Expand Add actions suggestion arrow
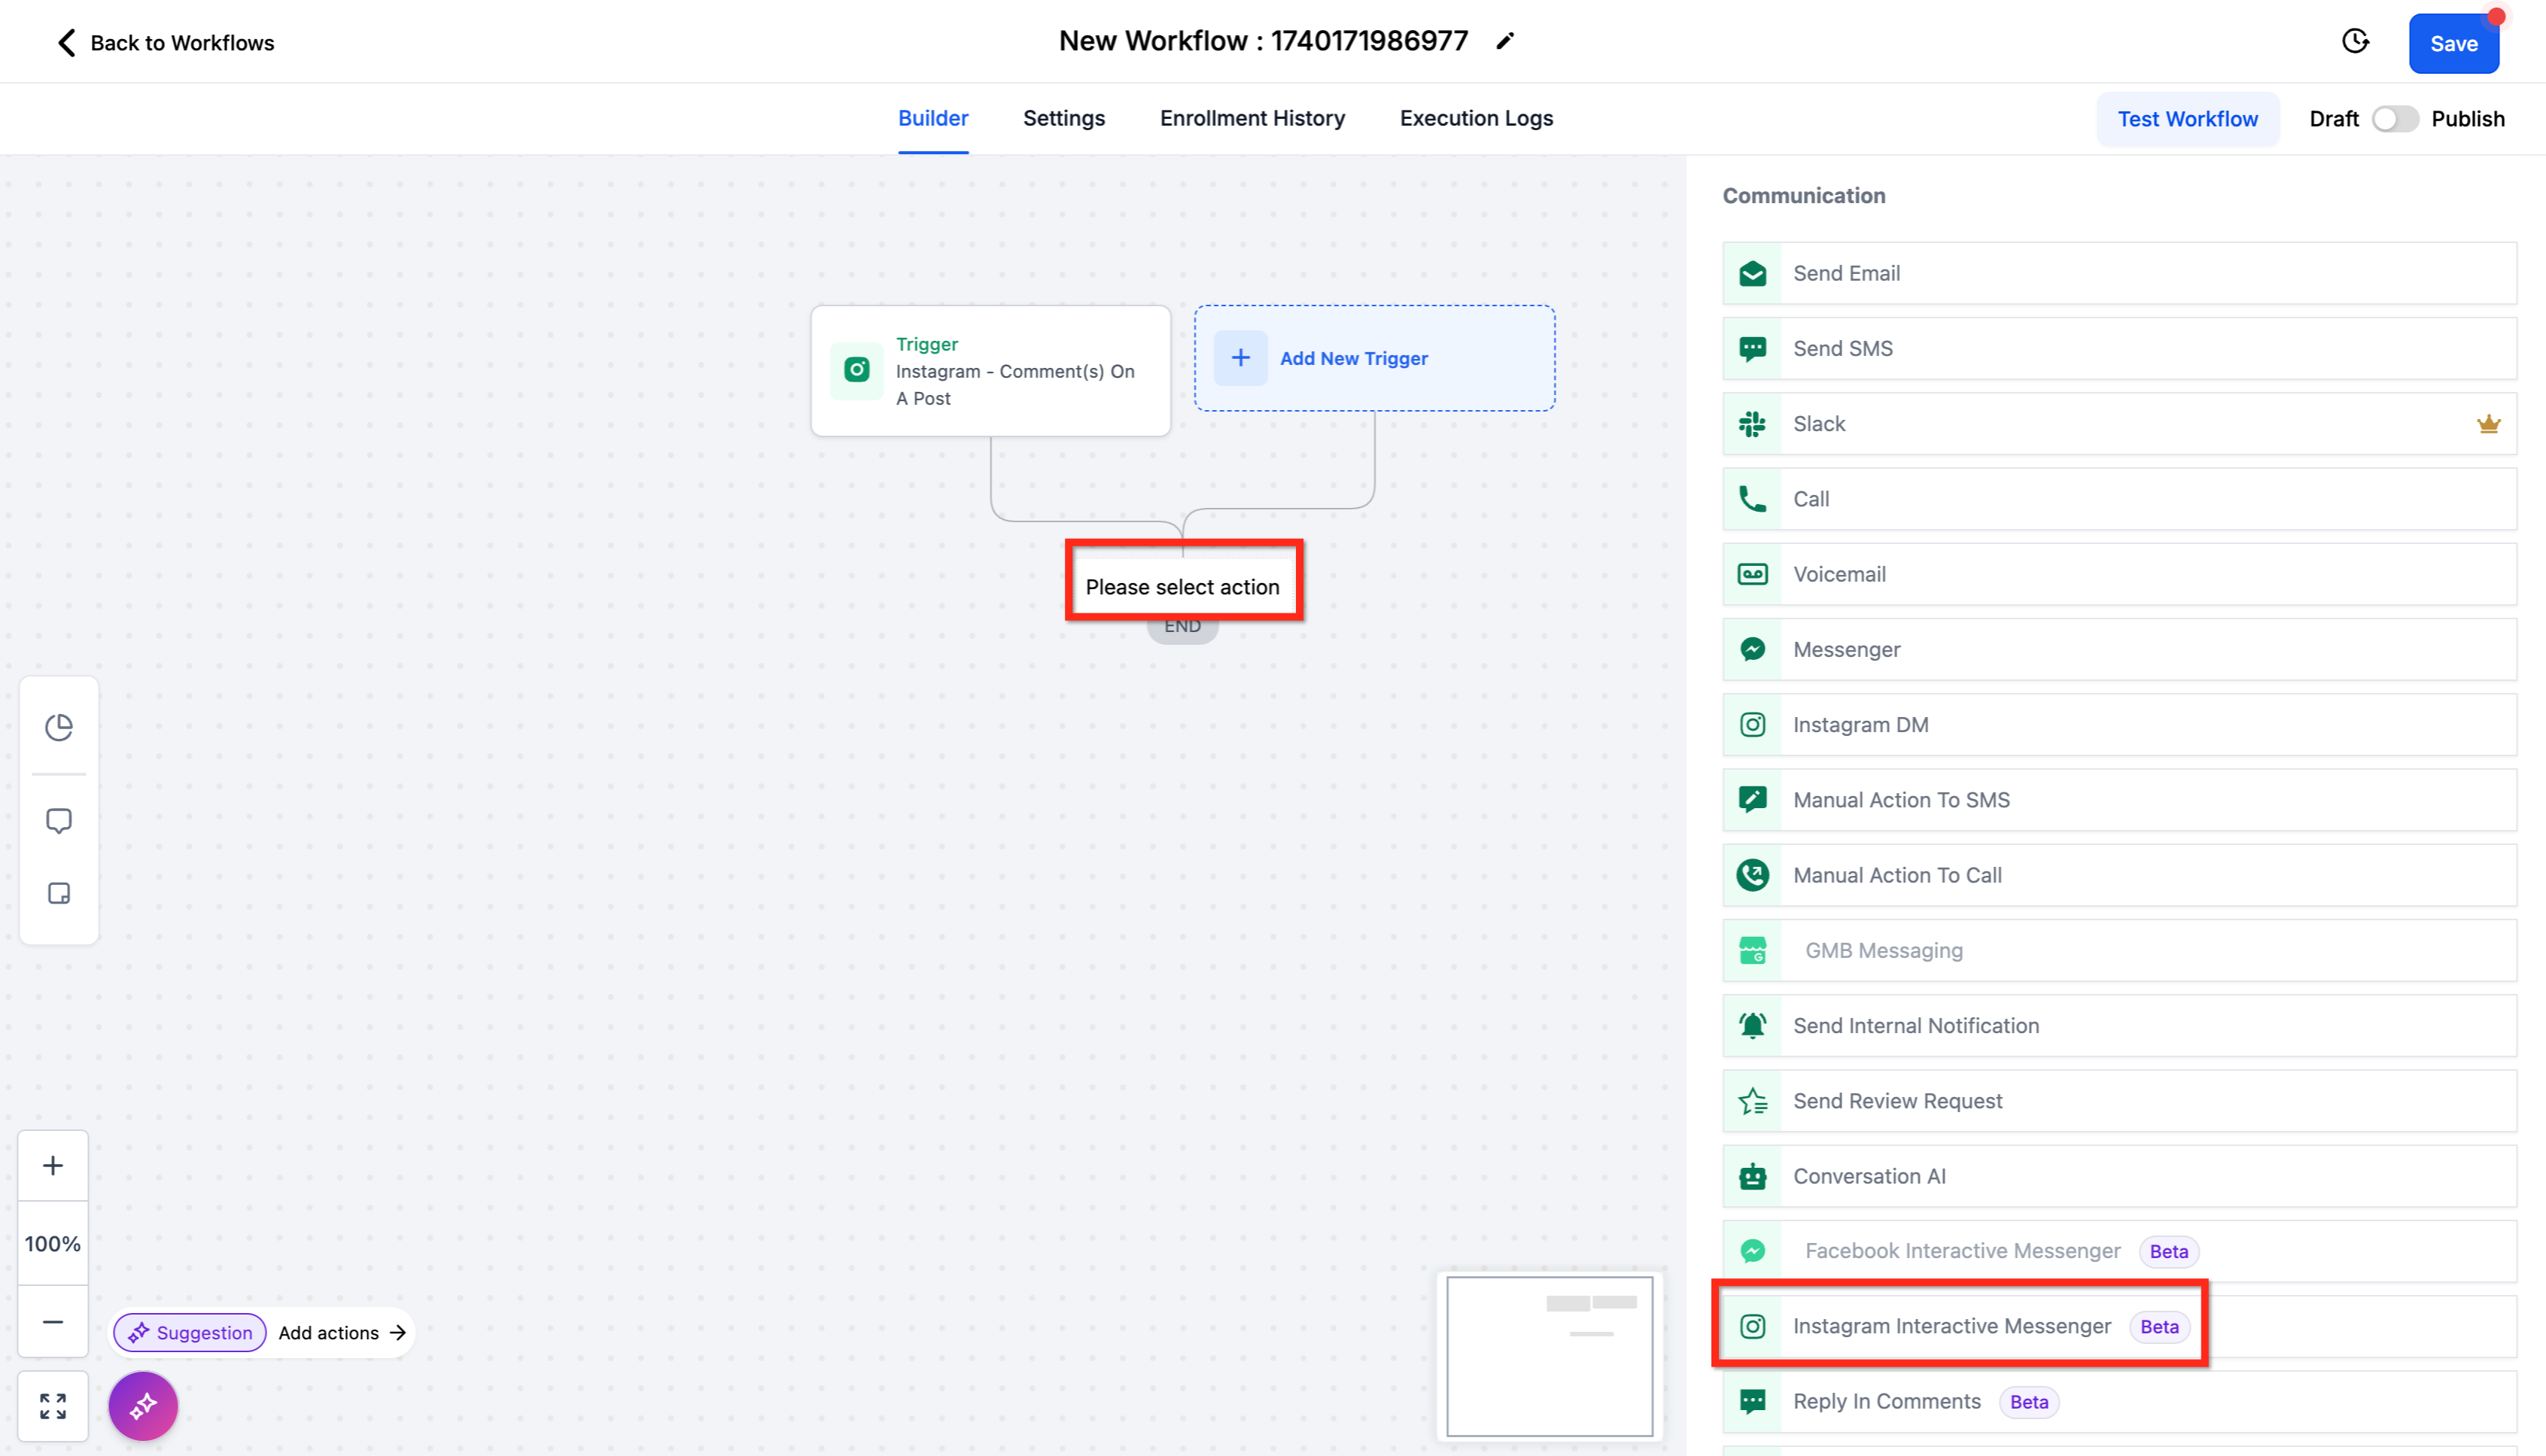The height and width of the screenshot is (1456, 2546). 398,1333
